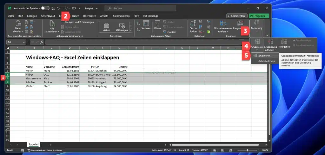Image resolution: width=325 pixels, height=155 pixels.
Task: Click the horizontal scrollbar thumb
Action: (216, 145)
